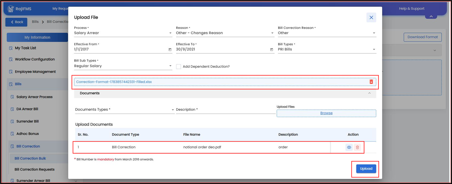The width and height of the screenshot is (452, 184).
Task: Open the Adhoc Bonus menu item
Action: 28,134
